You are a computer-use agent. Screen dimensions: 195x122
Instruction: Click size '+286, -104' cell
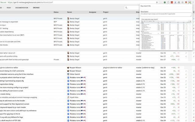[174, 74]
